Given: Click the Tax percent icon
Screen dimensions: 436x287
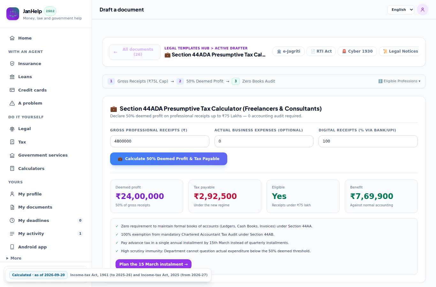Looking at the screenshot, I should point(12,142).
